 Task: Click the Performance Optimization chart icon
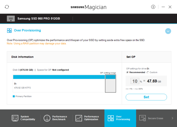pyautogui.click(x=79, y=118)
